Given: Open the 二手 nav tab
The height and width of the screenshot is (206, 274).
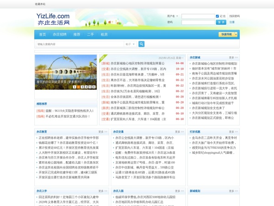Looking at the screenshot, I should pos(90,34).
